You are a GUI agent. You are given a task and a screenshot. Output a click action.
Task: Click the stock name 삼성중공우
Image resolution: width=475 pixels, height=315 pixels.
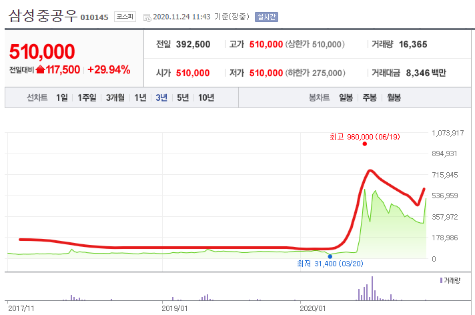click(x=43, y=16)
